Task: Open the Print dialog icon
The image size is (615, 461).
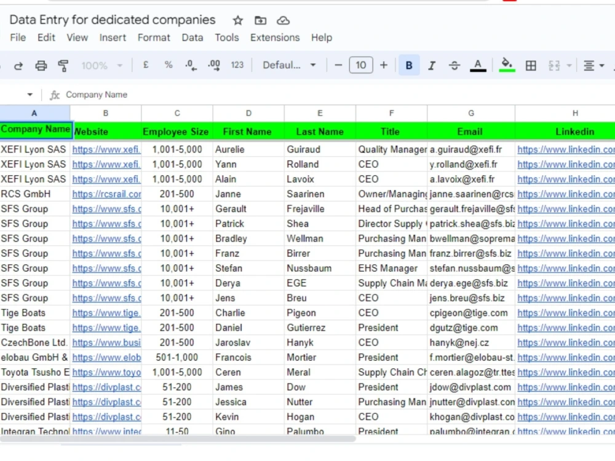Action: point(41,65)
